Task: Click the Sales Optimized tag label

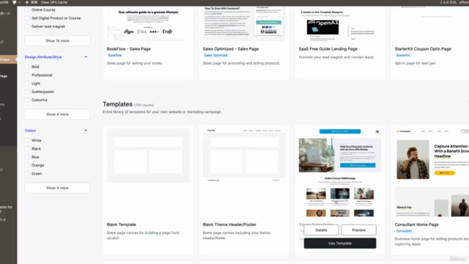Action: click(215, 56)
